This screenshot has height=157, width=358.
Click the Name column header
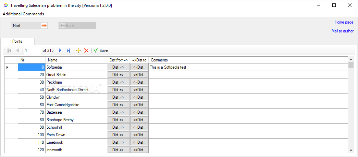[76, 60]
